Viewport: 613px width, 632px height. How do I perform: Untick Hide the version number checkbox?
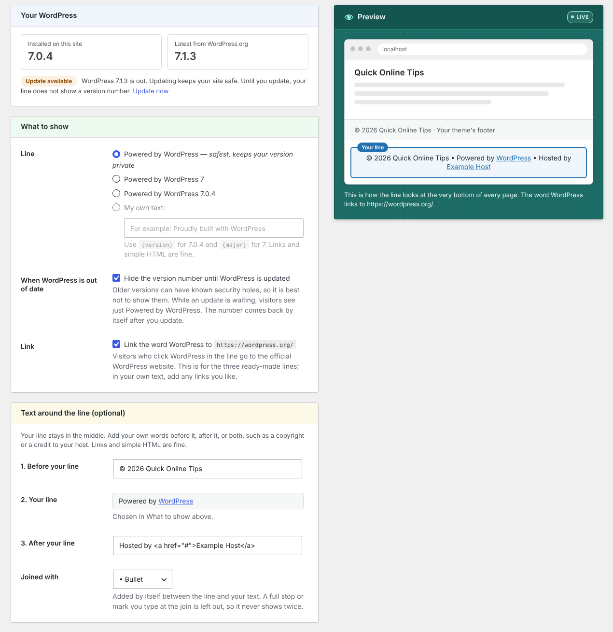[x=116, y=278]
